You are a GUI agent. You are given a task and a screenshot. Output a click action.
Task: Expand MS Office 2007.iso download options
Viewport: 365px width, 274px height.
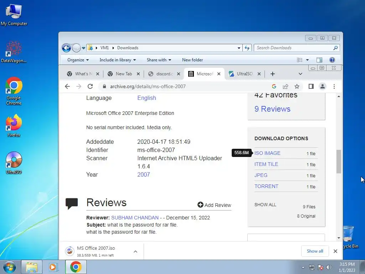click(x=135, y=252)
